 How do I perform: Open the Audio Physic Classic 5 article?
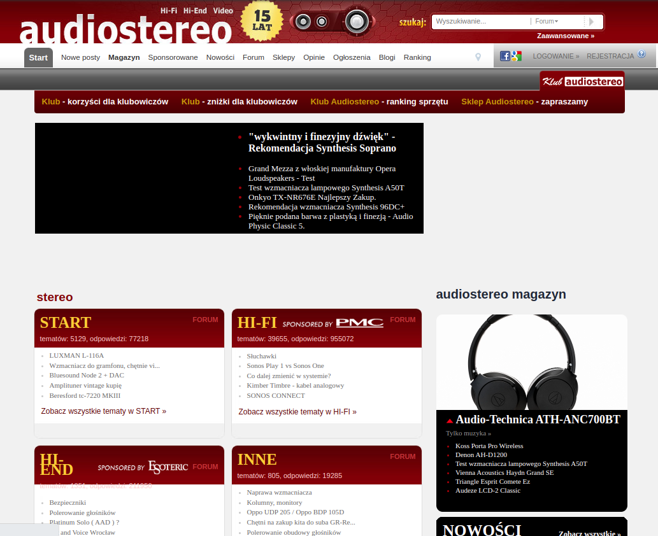(331, 221)
